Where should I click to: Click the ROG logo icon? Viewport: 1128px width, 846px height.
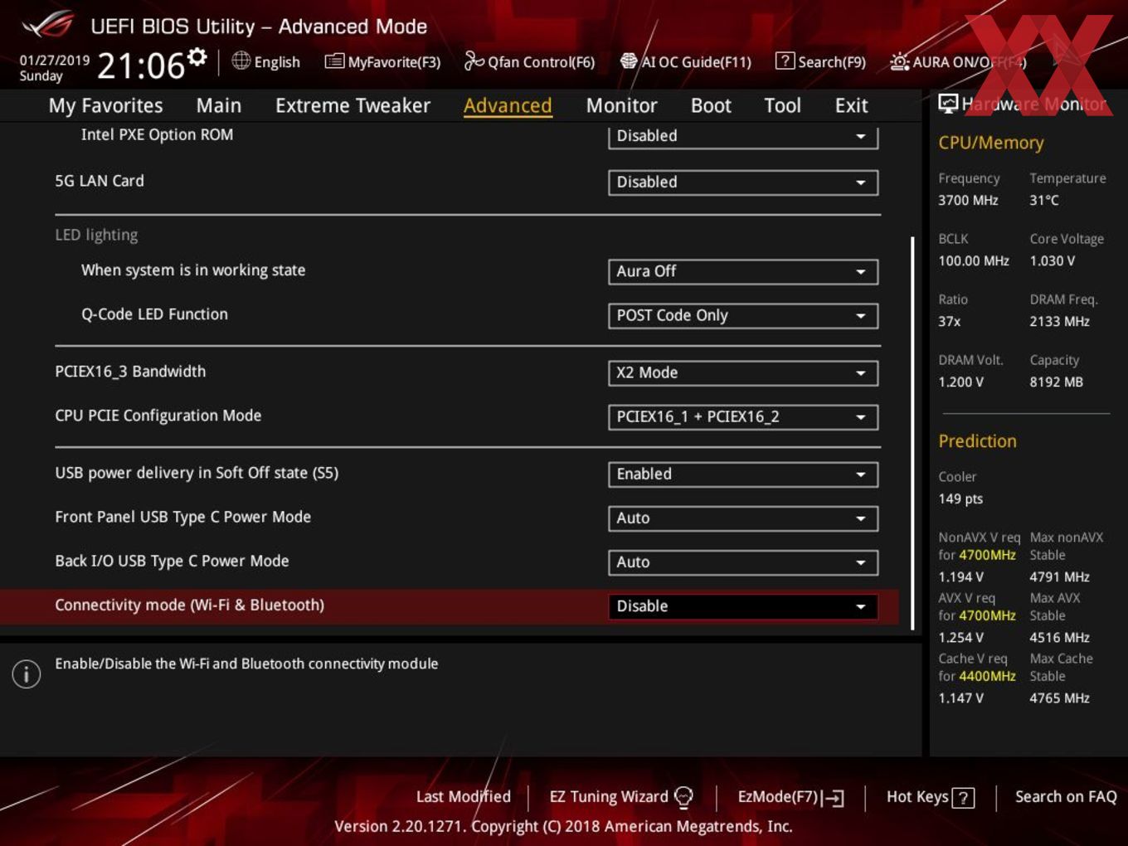tap(47, 25)
